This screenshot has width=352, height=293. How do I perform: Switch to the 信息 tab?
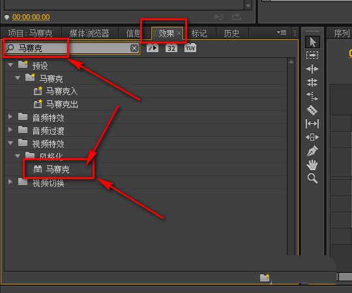134,33
